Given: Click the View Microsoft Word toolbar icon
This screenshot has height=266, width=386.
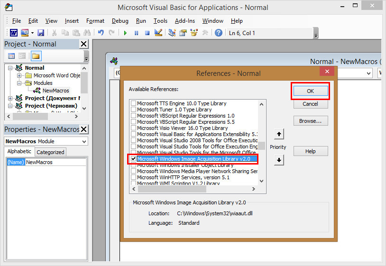Looking at the screenshot, I should point(14,33).
